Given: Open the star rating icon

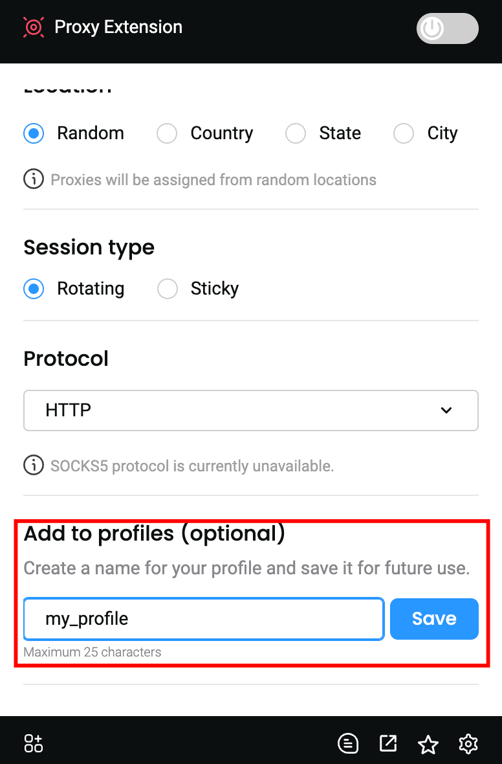Looking at the screenshot, I should [x=428, y=743].
